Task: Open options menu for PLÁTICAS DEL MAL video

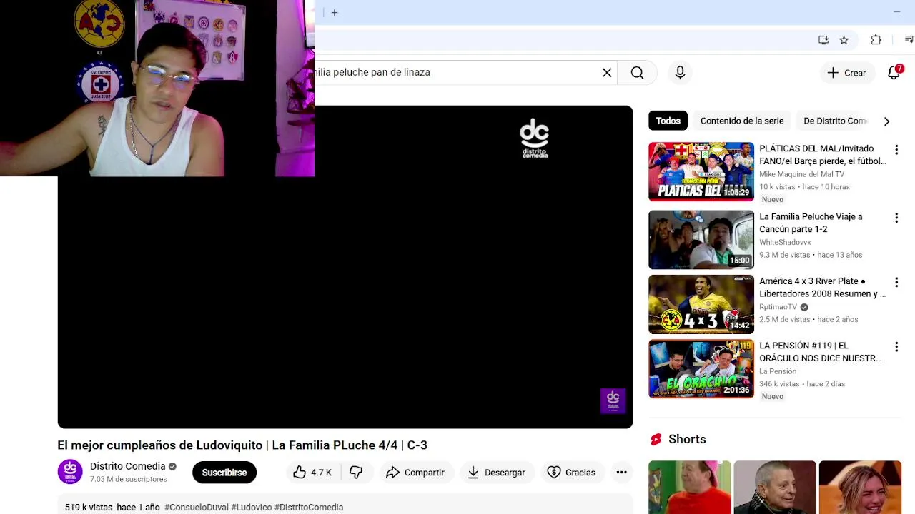Action: click(x=896, y=150)
